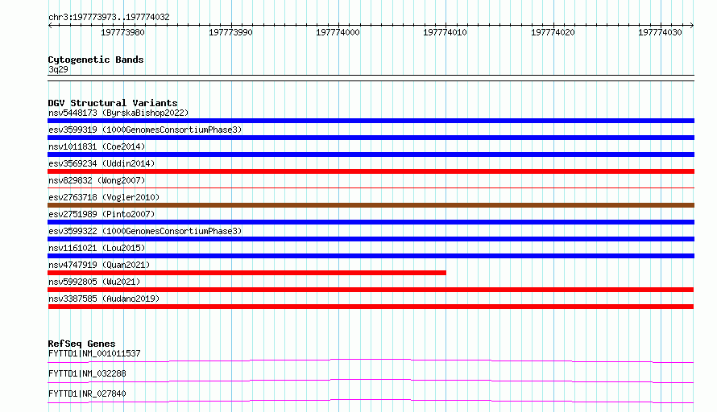This screenshot has width=717, height=412.
Task: Click the red bar under esv3569234
Action: (x=371, y=171)
